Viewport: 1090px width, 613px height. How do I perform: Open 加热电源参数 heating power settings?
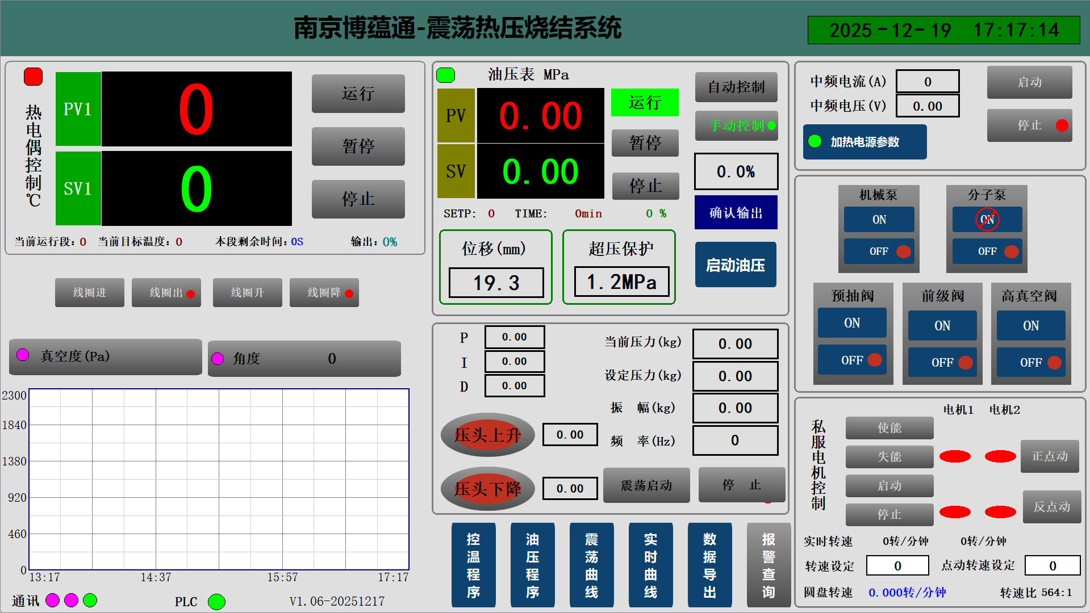coord(865,142)
